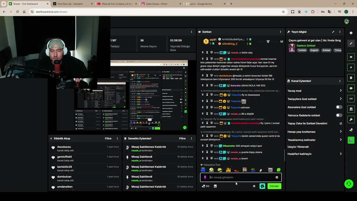
Task: Click the chat panel scrollbar
Action: [x=284, y=155]
